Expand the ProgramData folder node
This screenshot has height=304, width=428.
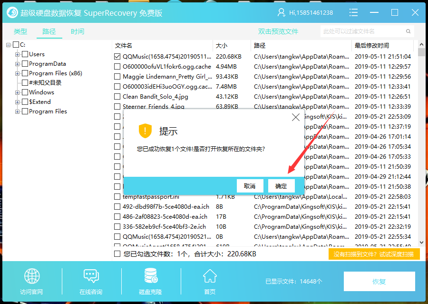point(18,64)
